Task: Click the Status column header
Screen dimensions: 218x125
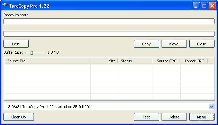Action: 135,61
